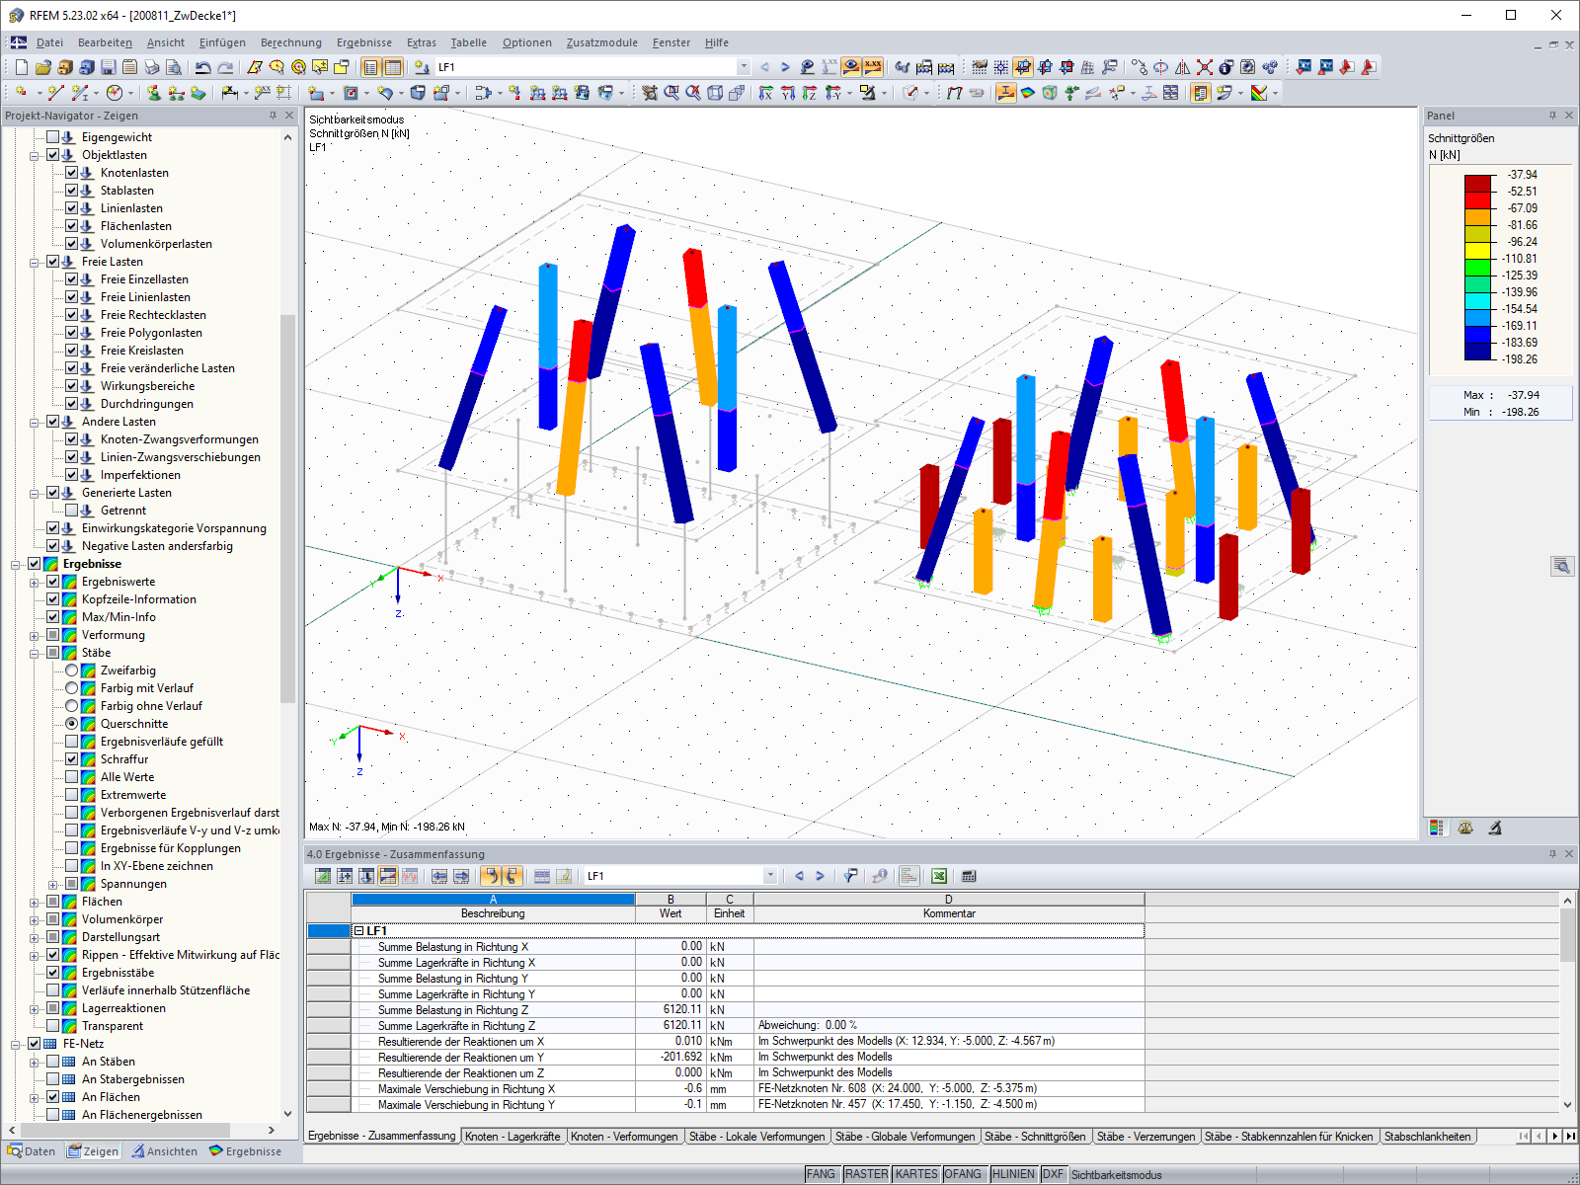1580x1185 pixels.
Task: Redo the last action
Action: [x=225, y=67]
